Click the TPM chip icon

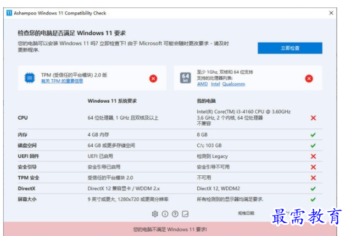click(30, 78)
